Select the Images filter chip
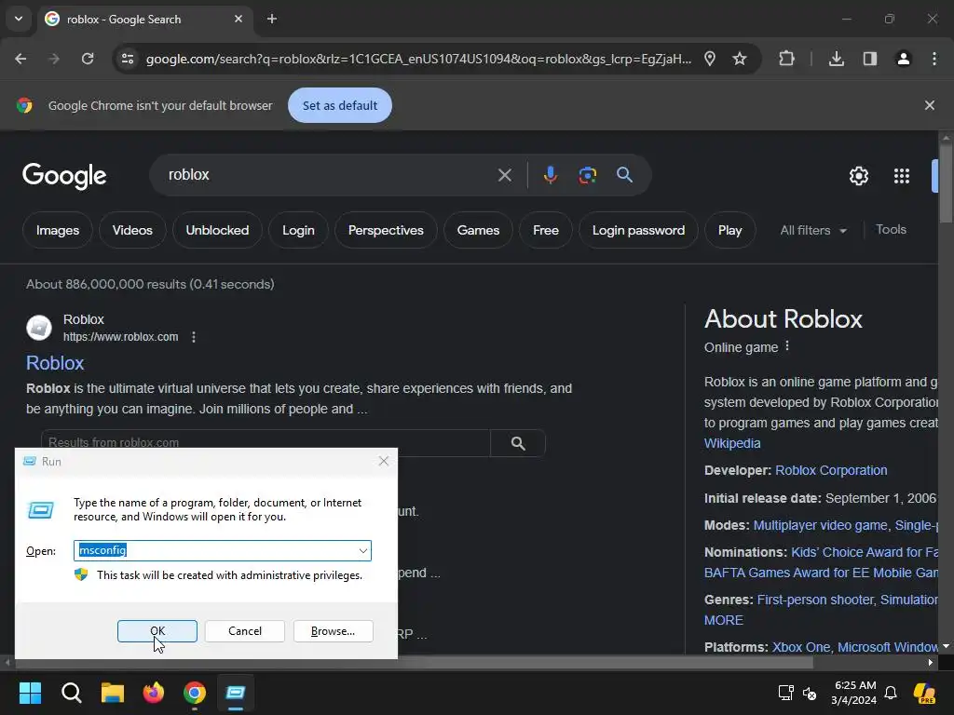The height and width of the screenshot is (715, 954). click(57, 231)
